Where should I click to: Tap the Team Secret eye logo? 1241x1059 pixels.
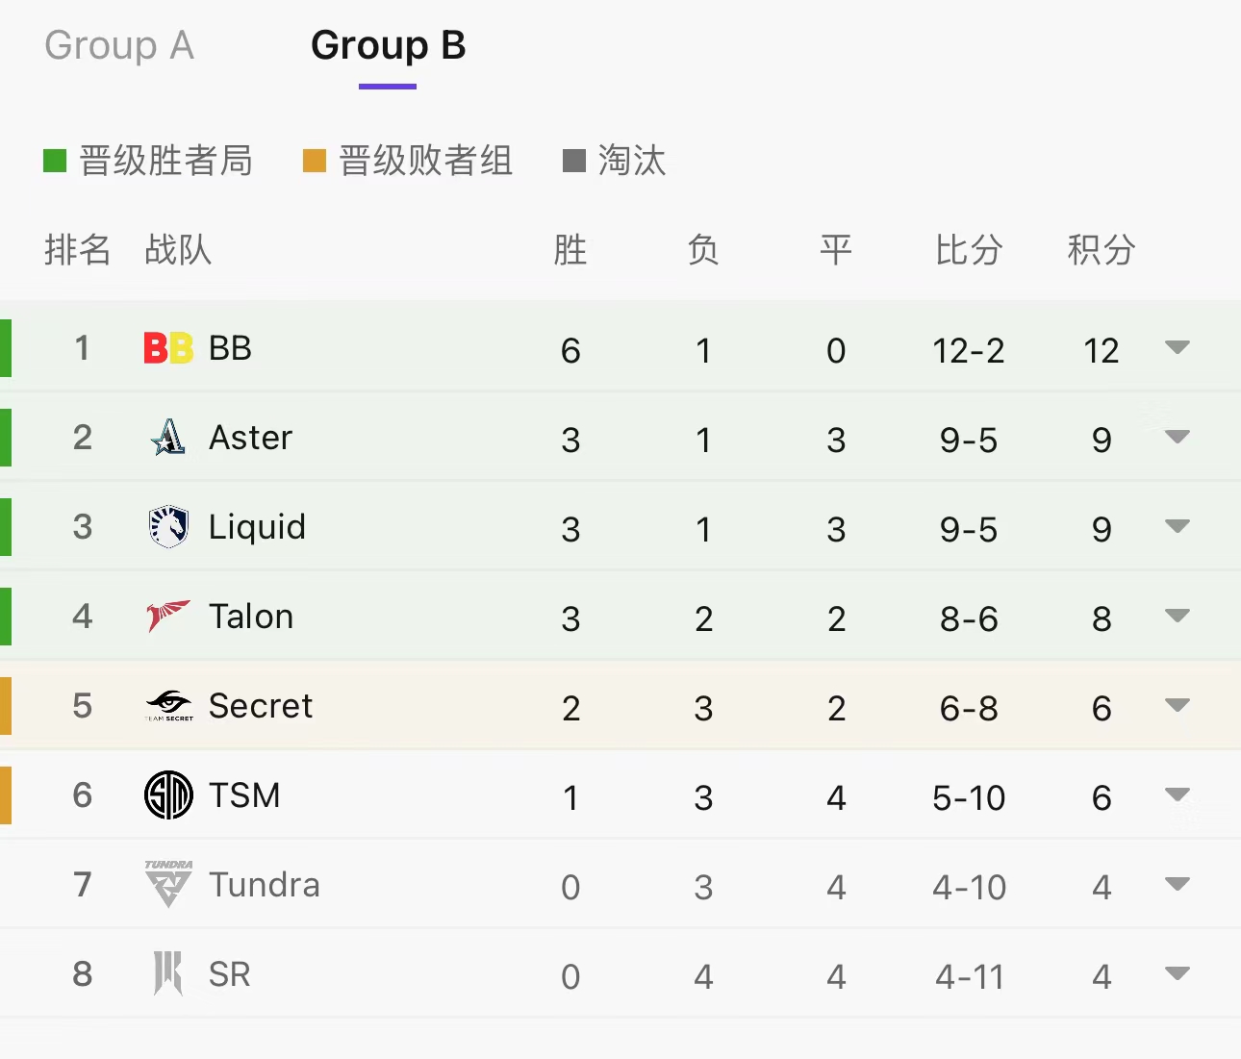(x=168, y=705)
